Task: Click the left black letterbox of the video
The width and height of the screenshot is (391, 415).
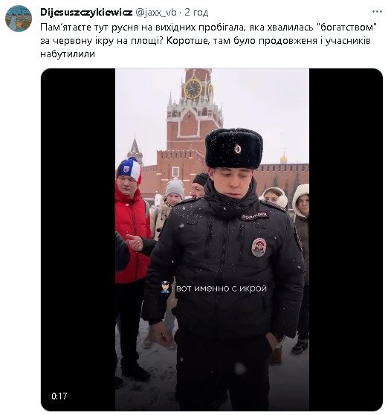Action: point(78,239)
